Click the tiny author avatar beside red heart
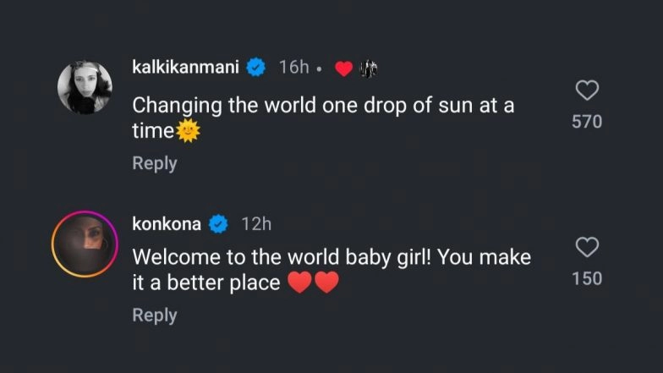The height and width of the screenshot is (373, 663). click(367, 69)
